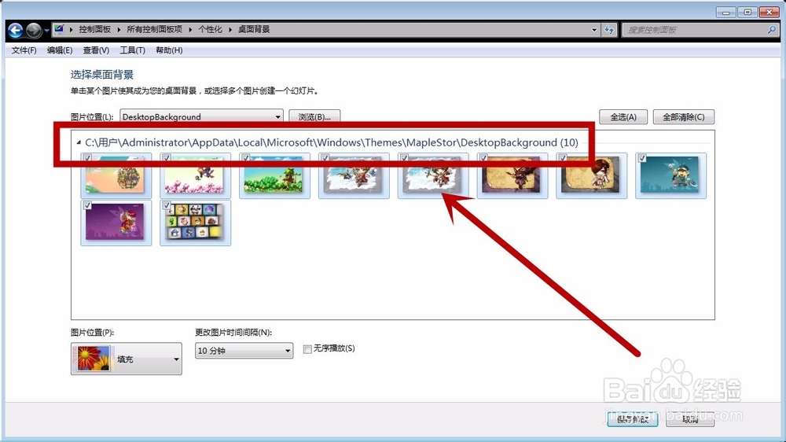Enable the 无序播放(S) shuffle checkbox

pyautogui.click(x=307, y=348)
